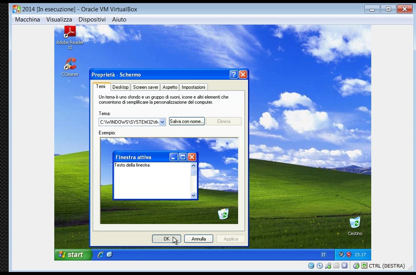Close the Proprietà - Schermo dialog

pos(243,74)
